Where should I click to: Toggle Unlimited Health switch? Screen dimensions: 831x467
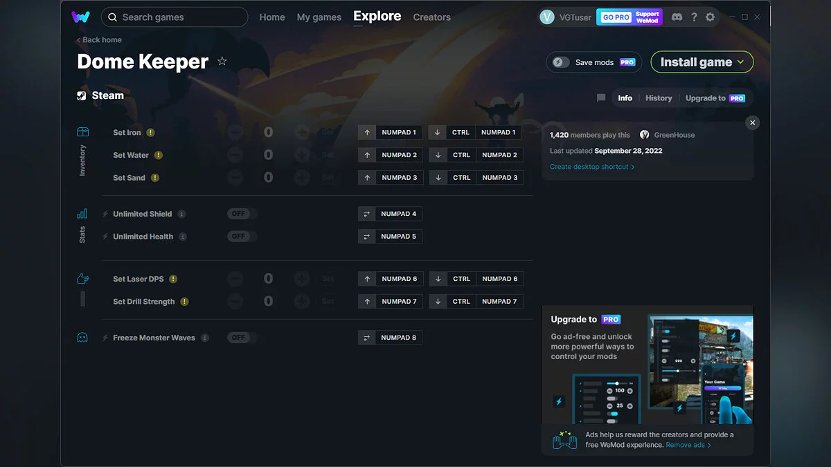[242, 237]
